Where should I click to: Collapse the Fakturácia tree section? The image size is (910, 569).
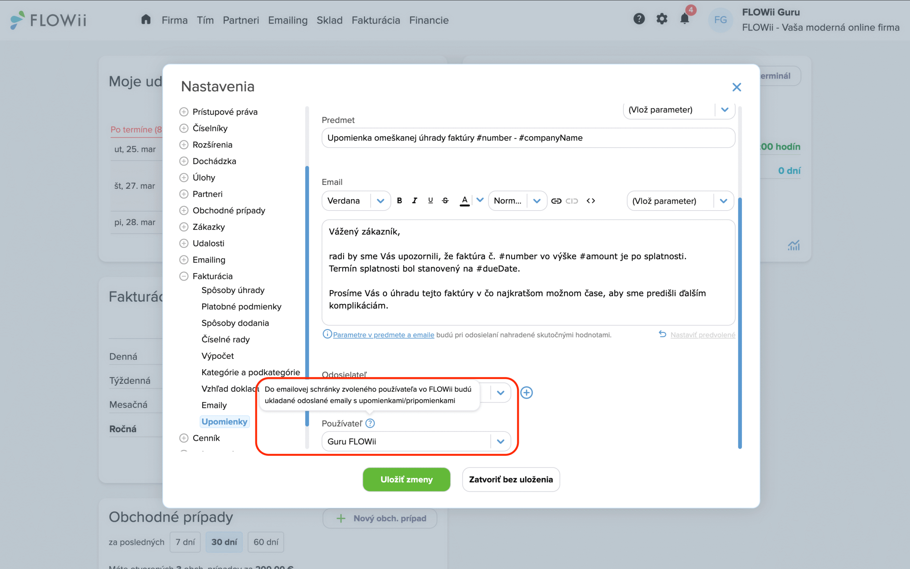[183, 276]
